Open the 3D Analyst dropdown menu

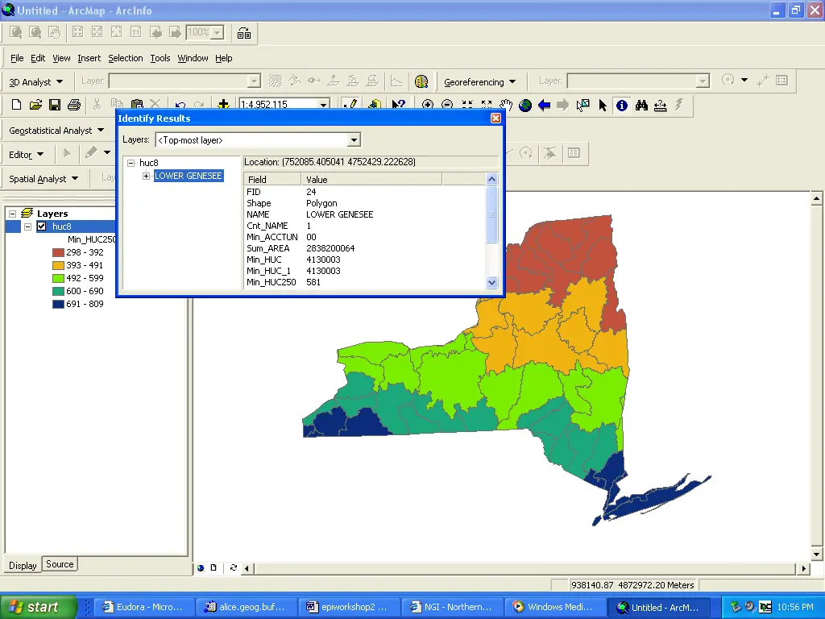click(x=35, y=82)
